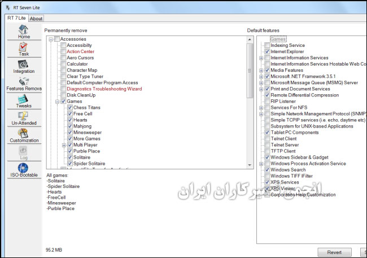Toggle the Accessories checkbox
Screen dimensions: 367x258
[x=56, y=39]
